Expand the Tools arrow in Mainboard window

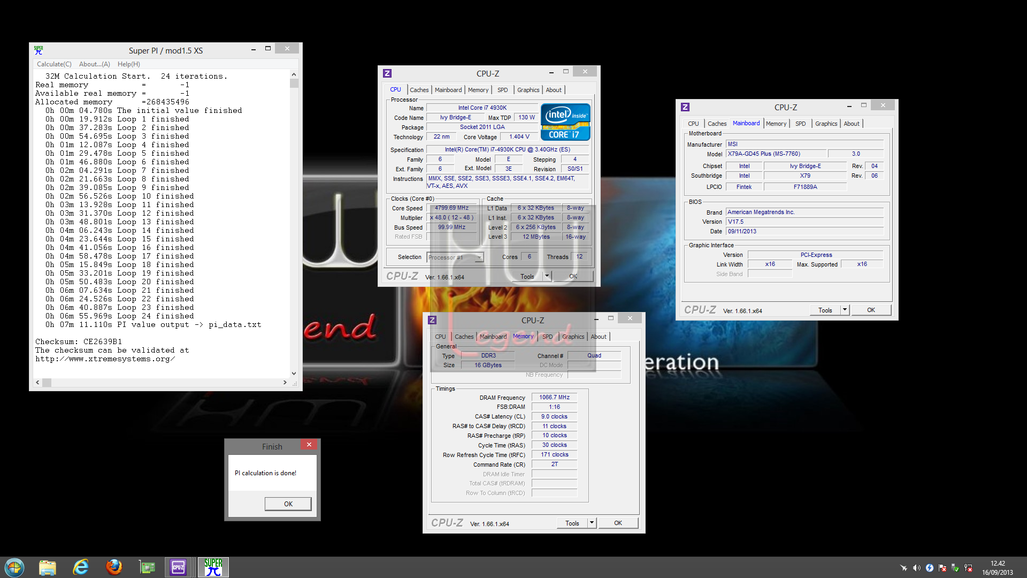point(845,310)
